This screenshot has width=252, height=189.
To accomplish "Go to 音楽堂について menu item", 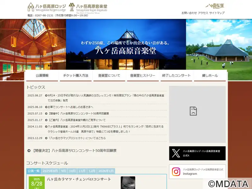I will pyautogui.click(x=109, y=75).
